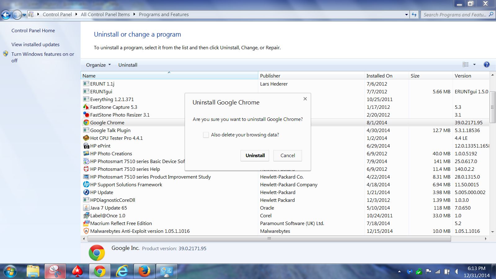Sort the list by Publisher column
The image size is (496, 279).
pyautogui.click(x=311, y=76)
